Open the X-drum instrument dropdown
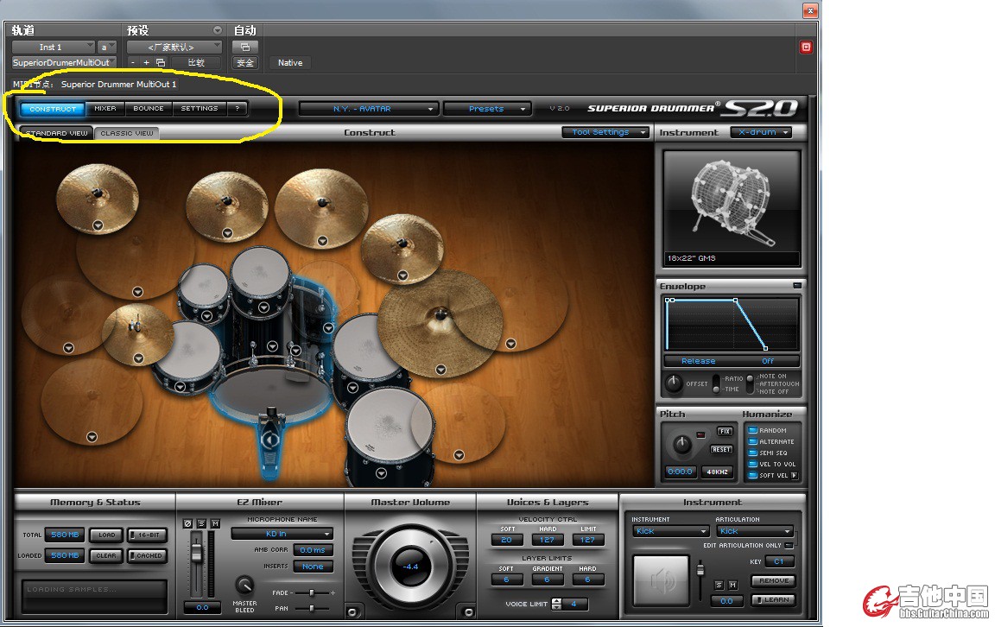 (761, 132)
